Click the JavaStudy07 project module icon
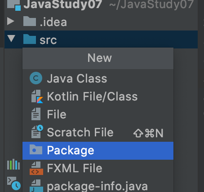This screenshot has width=204, height=192. (14, 5)
